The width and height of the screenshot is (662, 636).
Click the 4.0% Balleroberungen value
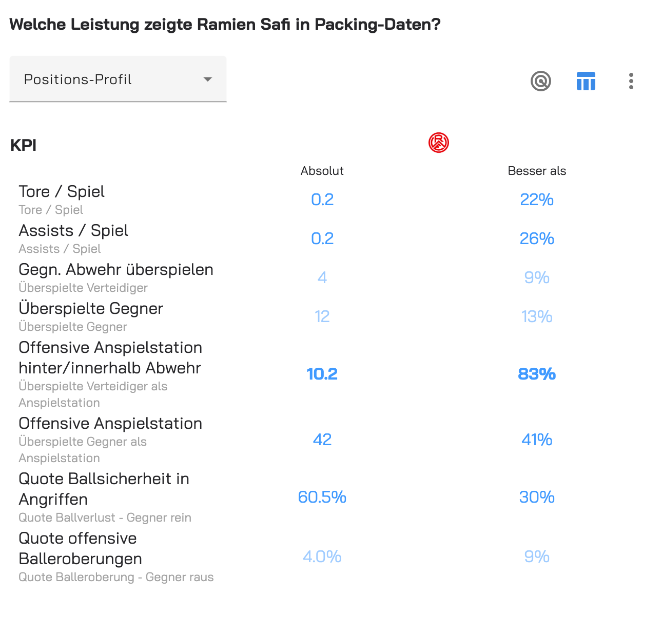pos(322,556)
